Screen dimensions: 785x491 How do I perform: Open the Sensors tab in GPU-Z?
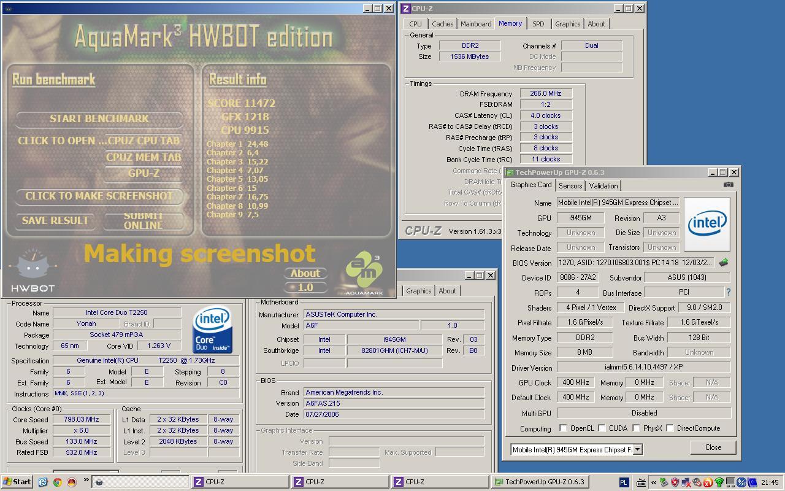[x=570, y=186]
